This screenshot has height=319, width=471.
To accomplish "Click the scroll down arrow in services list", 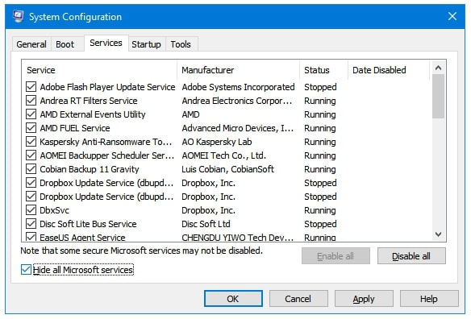I will (438, 234).
